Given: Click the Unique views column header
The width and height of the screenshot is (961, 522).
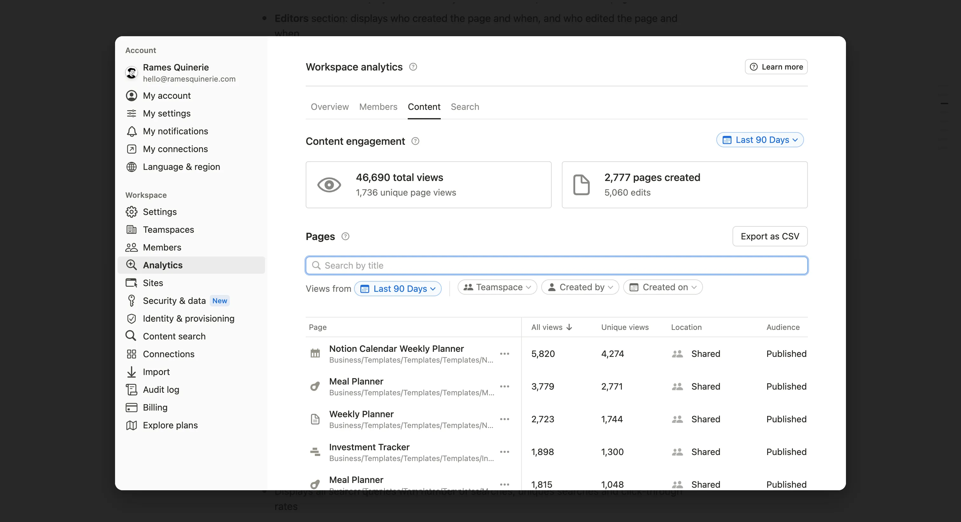Looking at the screenshot, I should [625, 327].
